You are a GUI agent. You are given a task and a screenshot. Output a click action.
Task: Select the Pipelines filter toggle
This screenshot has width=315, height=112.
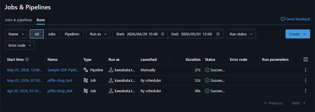[72, 34]
